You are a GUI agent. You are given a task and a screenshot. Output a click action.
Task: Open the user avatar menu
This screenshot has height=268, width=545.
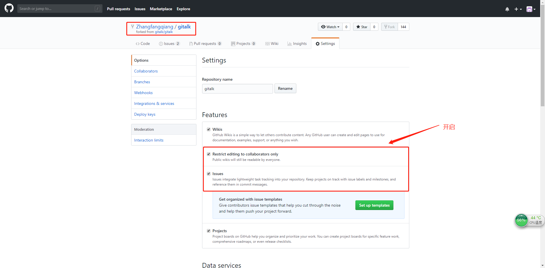click(531, 9)
